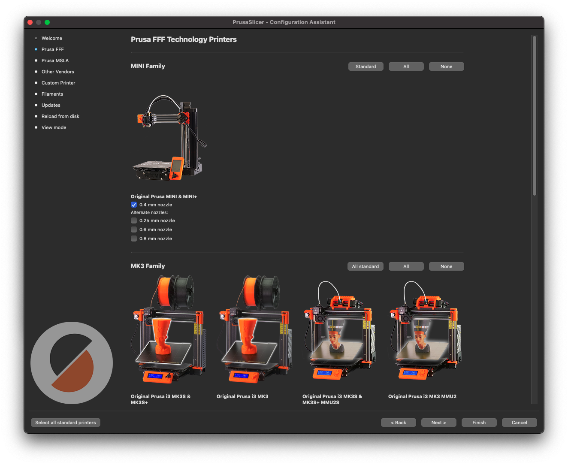Open the Prusa FFF page

(x=53, y=49)
